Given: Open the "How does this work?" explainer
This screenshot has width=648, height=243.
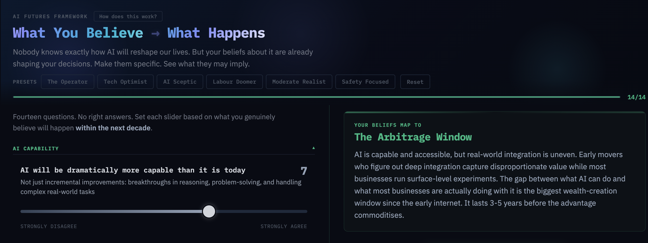Looking at the screenshot, I should tap(128, 16).
